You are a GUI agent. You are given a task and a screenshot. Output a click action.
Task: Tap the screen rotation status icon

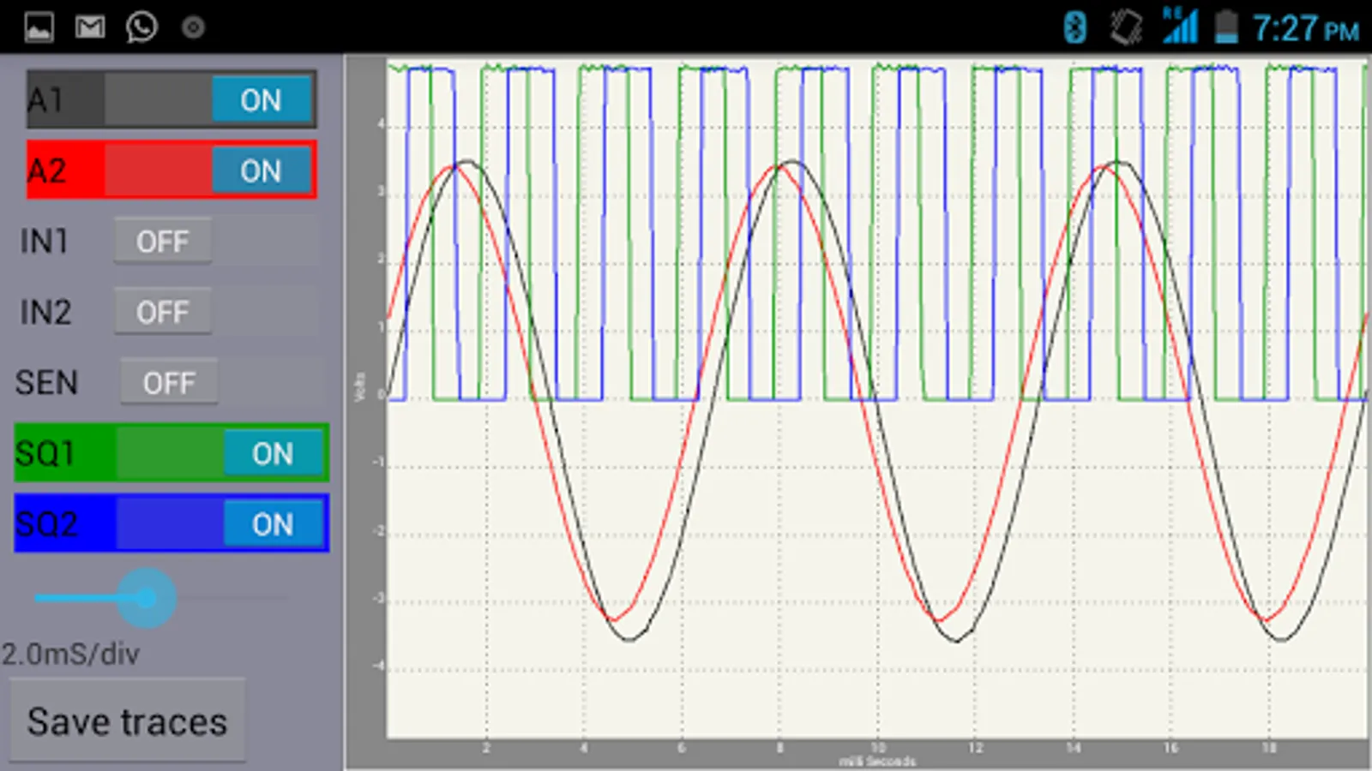(1126, 27)
